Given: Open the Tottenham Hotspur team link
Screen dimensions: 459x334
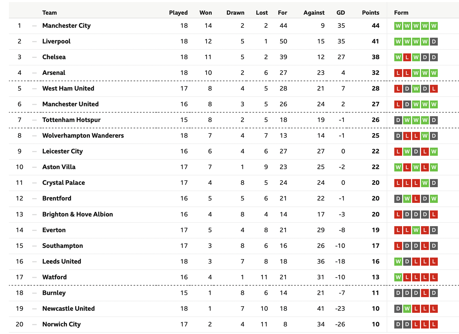Looking at the screenshot, I should pos(72,120).
